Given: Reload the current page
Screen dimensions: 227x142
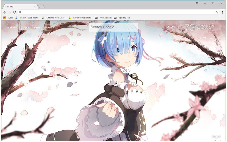Looking at the screenshot, I should [x=15, y=12].
